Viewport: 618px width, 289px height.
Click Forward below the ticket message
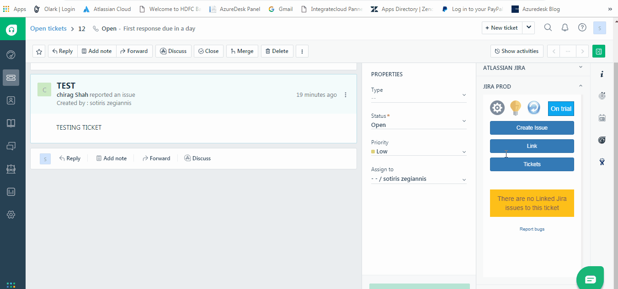point(156,158)
